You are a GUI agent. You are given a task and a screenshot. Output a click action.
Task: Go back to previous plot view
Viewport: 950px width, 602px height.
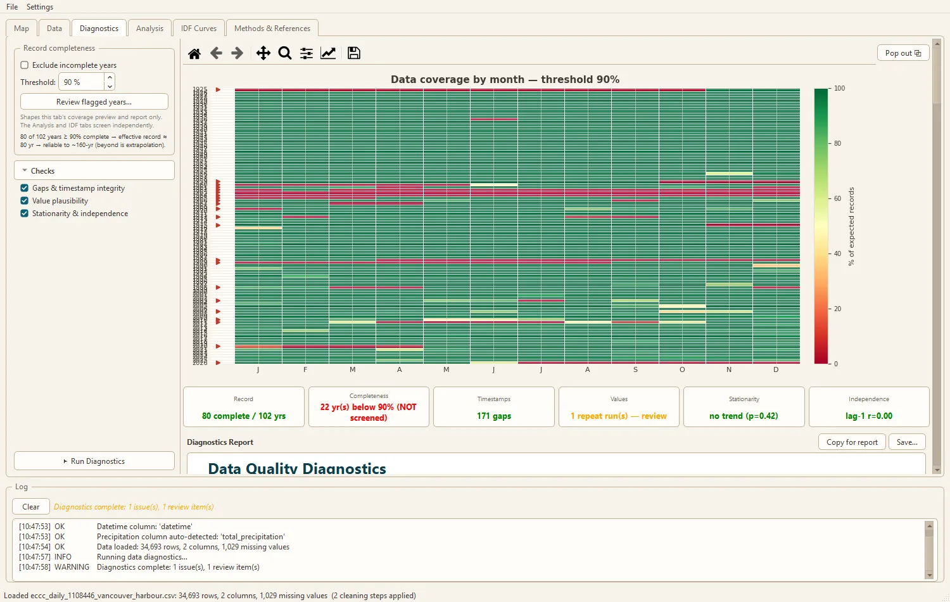point(216,53)
